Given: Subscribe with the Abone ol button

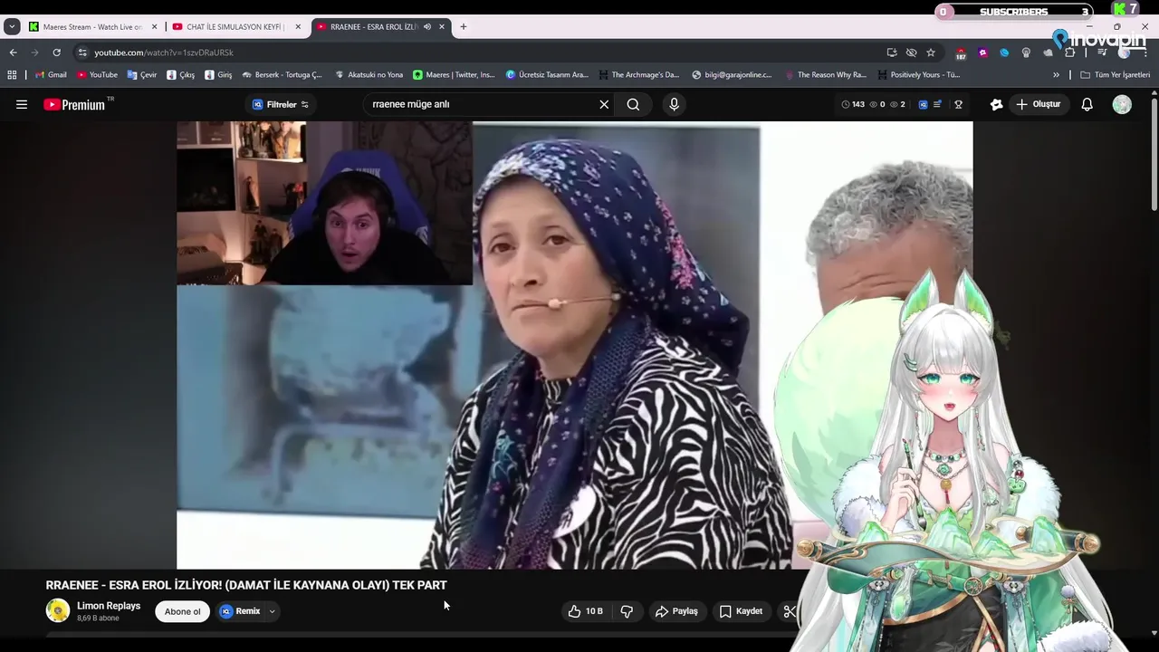Looking at the screenshot, I should point(183,611).
